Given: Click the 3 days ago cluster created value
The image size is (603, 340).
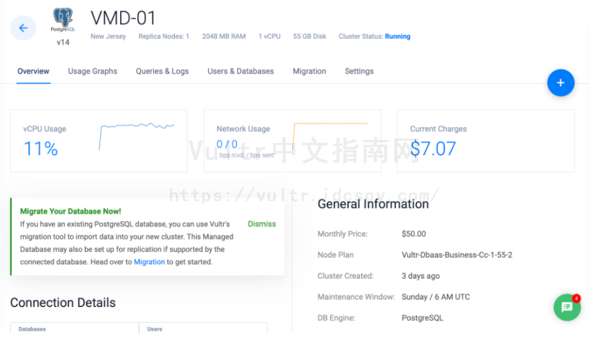Looking at the screenshot, I should click(x=420, y=276).
